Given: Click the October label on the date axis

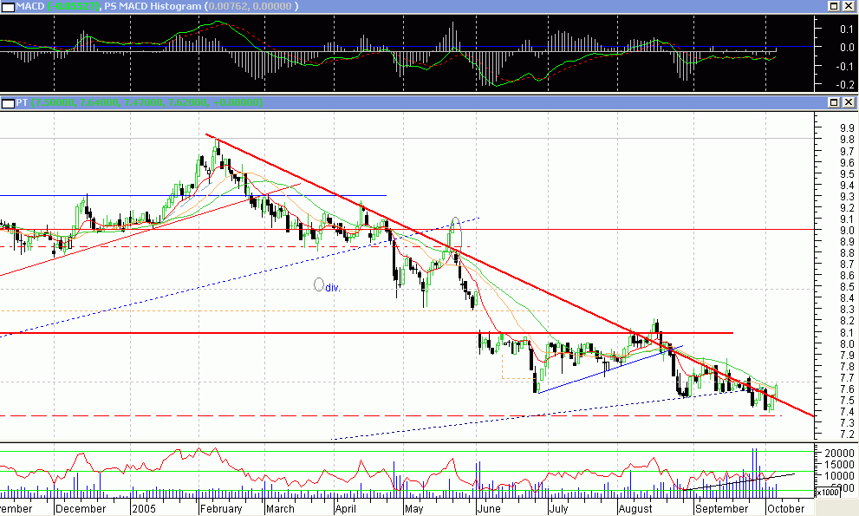Looking at the screenshot, I should (x=785, y=509).
